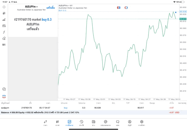The image size is (187, 131).
Task: Tap the 'BUY 0.3' order label on chart
Action: click(x=62, y=11)
